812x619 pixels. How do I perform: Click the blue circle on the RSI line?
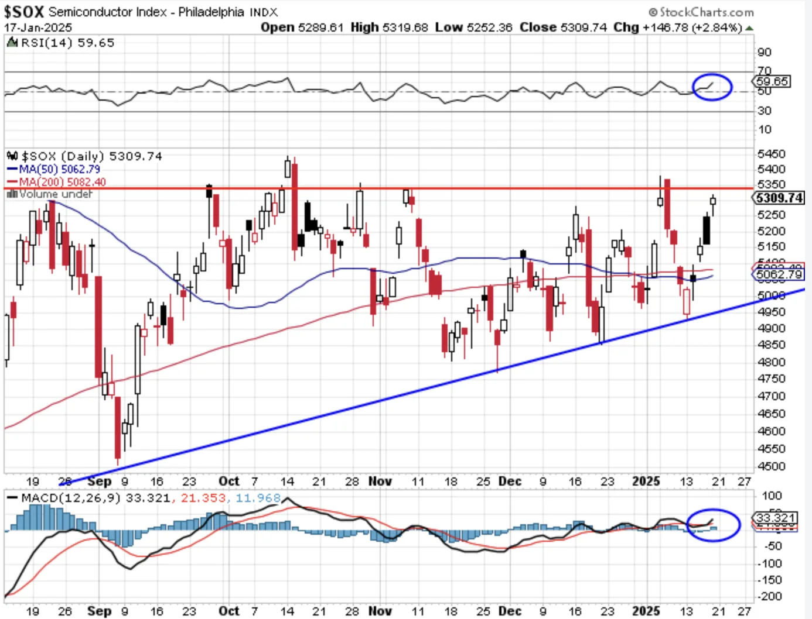coord(712,87)
